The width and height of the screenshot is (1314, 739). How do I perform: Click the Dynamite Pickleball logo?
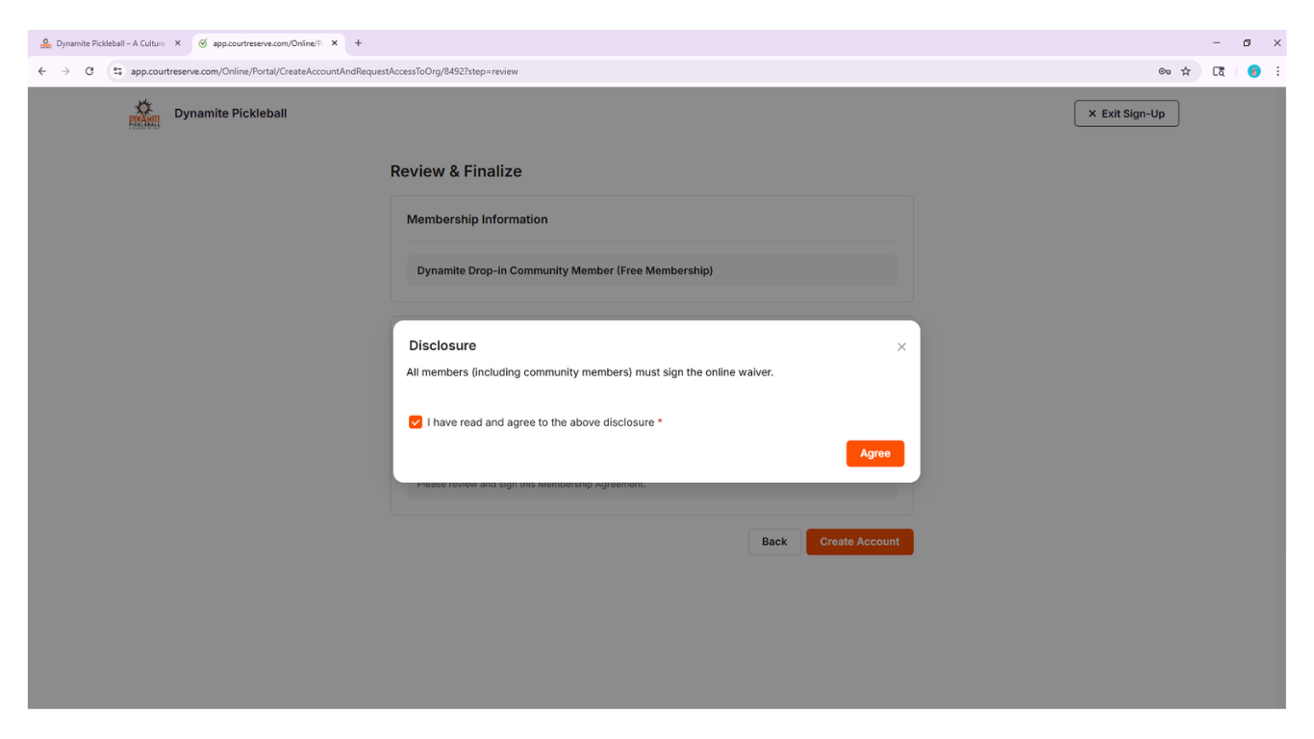click(144, 114)
